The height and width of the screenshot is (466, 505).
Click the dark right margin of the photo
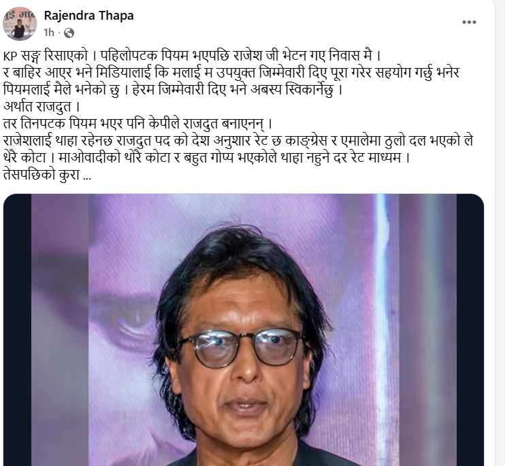(470, 330)
